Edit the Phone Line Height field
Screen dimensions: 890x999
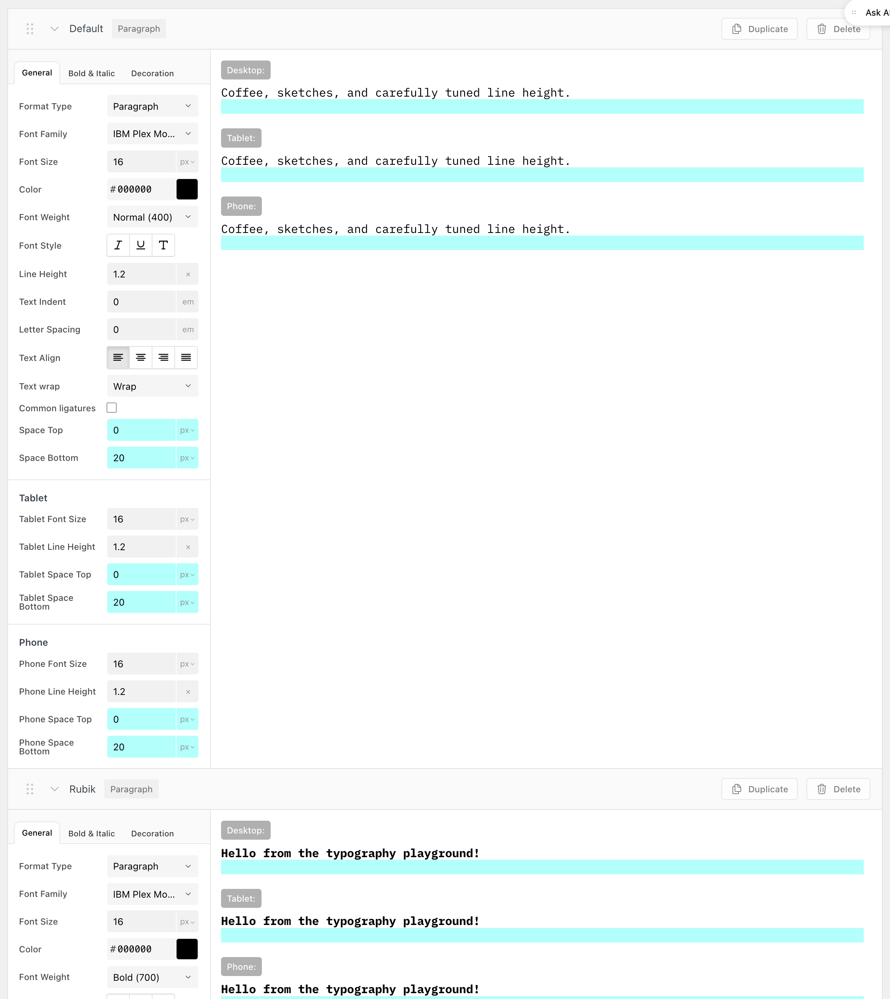coord(141,692)
